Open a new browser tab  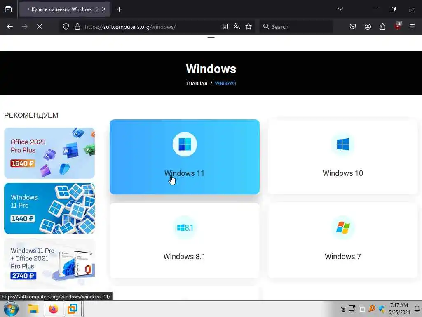[x=119, y=9]
